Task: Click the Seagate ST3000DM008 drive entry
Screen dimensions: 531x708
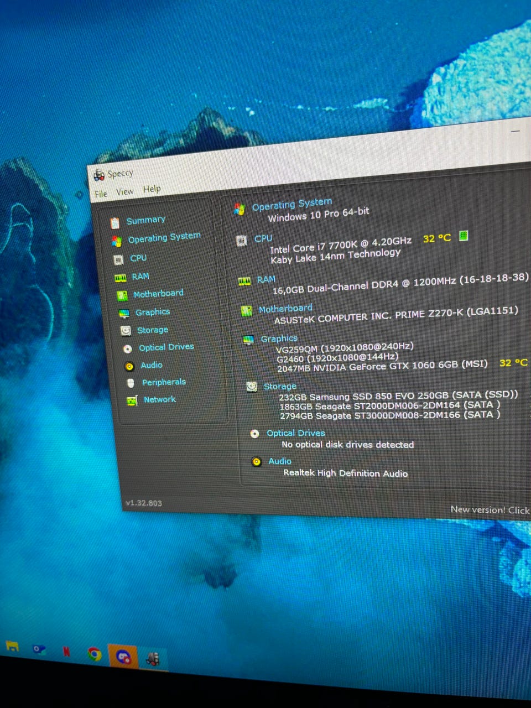Action: (x=390, y=415)
